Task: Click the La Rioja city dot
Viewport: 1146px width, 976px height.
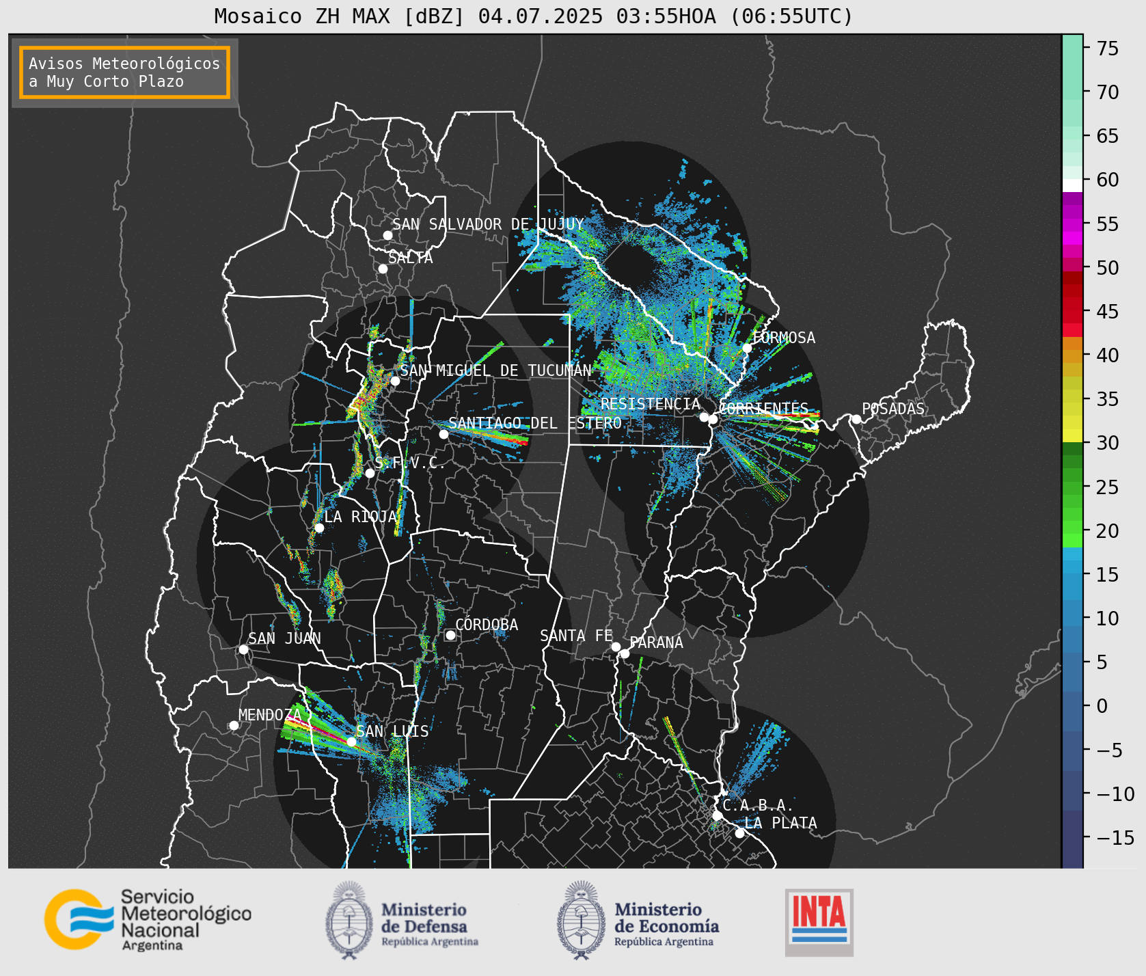Action: point(319,528)
